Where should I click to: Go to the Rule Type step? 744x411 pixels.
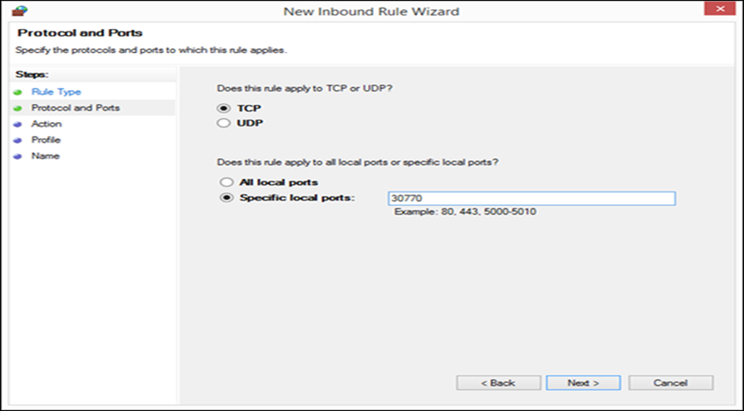coord(56,92)
